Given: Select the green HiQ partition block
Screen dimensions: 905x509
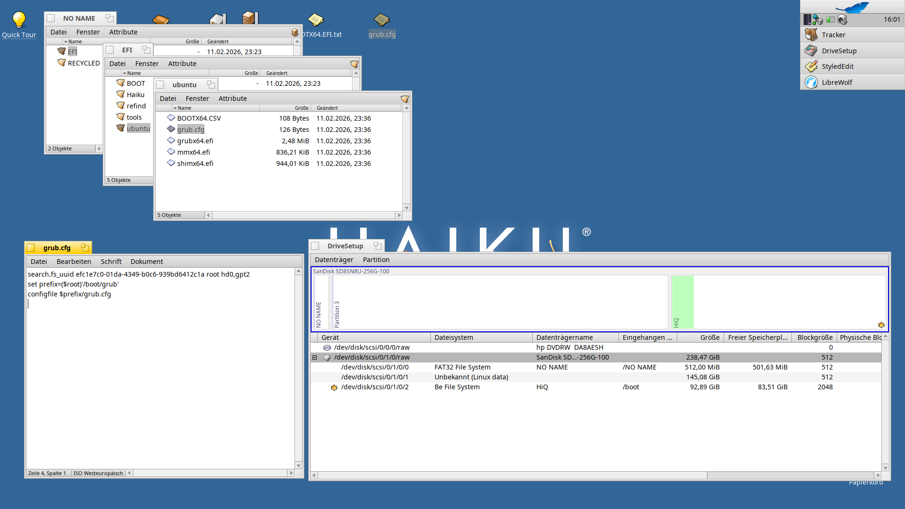Looking at the screenshot, I should (682, 302).
